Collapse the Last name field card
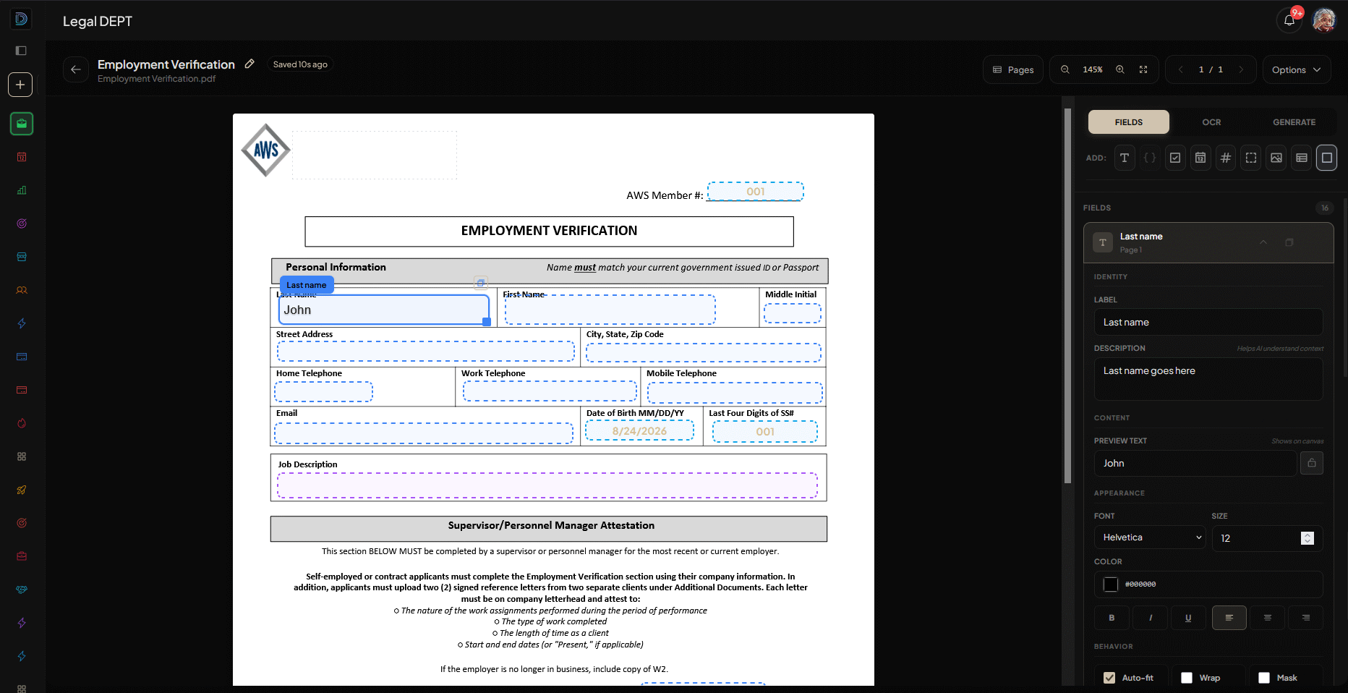Screen dimensions: 1348x693 tap(1263, 242)
